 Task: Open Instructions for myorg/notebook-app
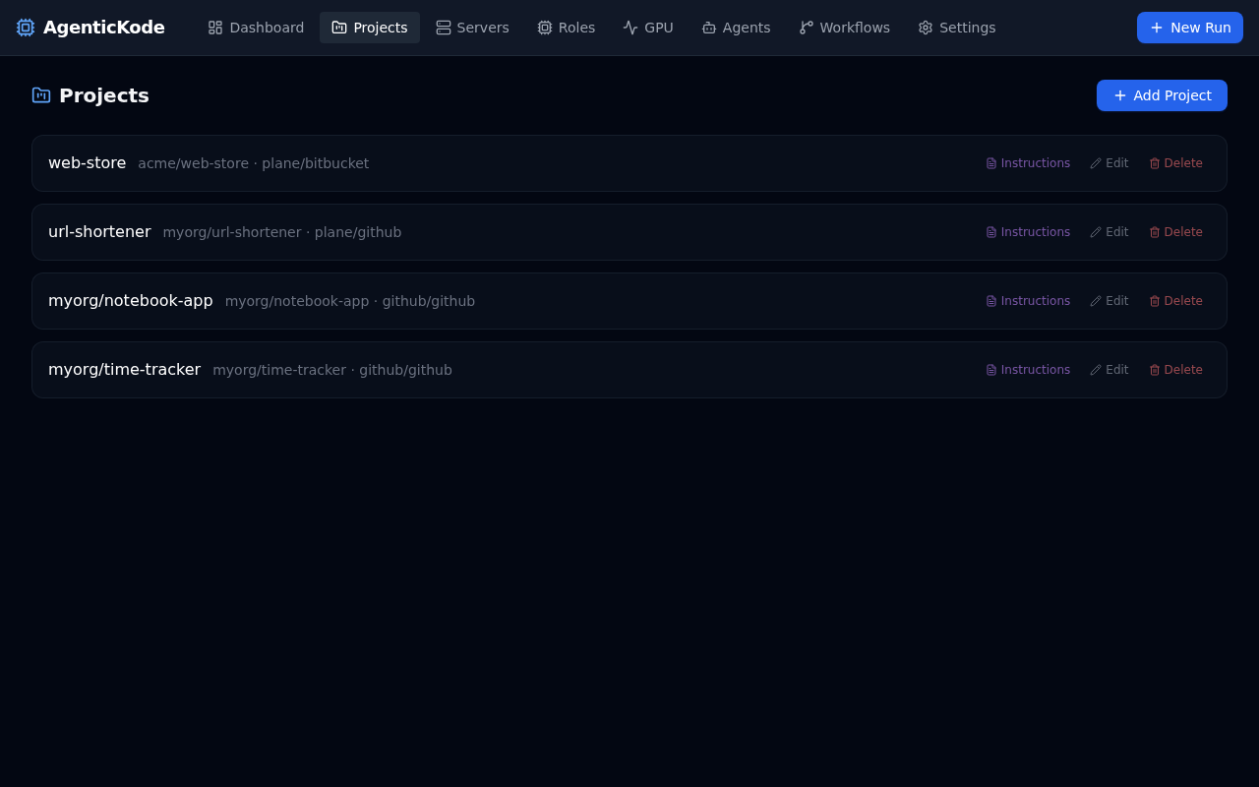1028,301
